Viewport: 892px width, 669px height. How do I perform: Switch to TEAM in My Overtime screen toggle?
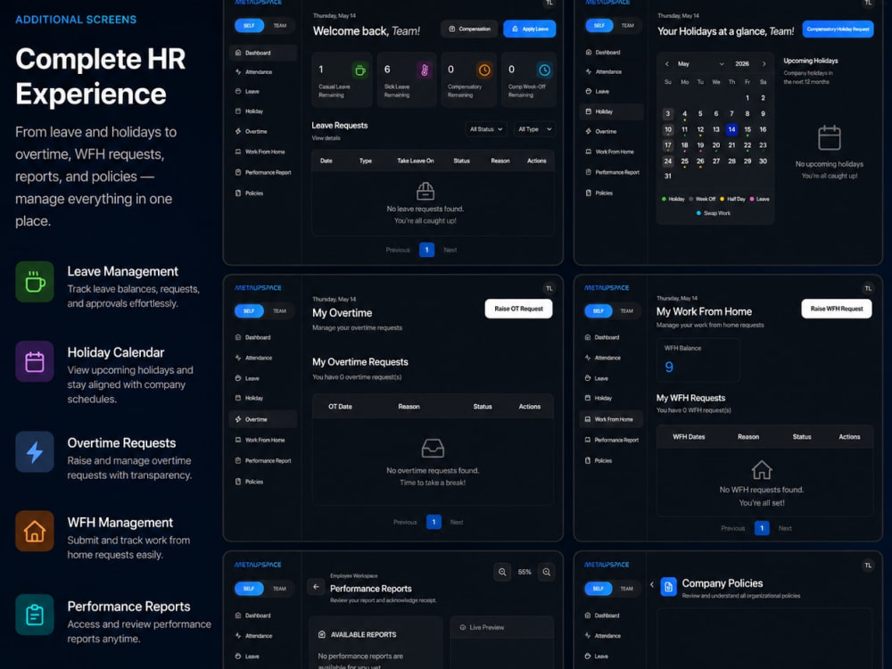pos(280,311)
